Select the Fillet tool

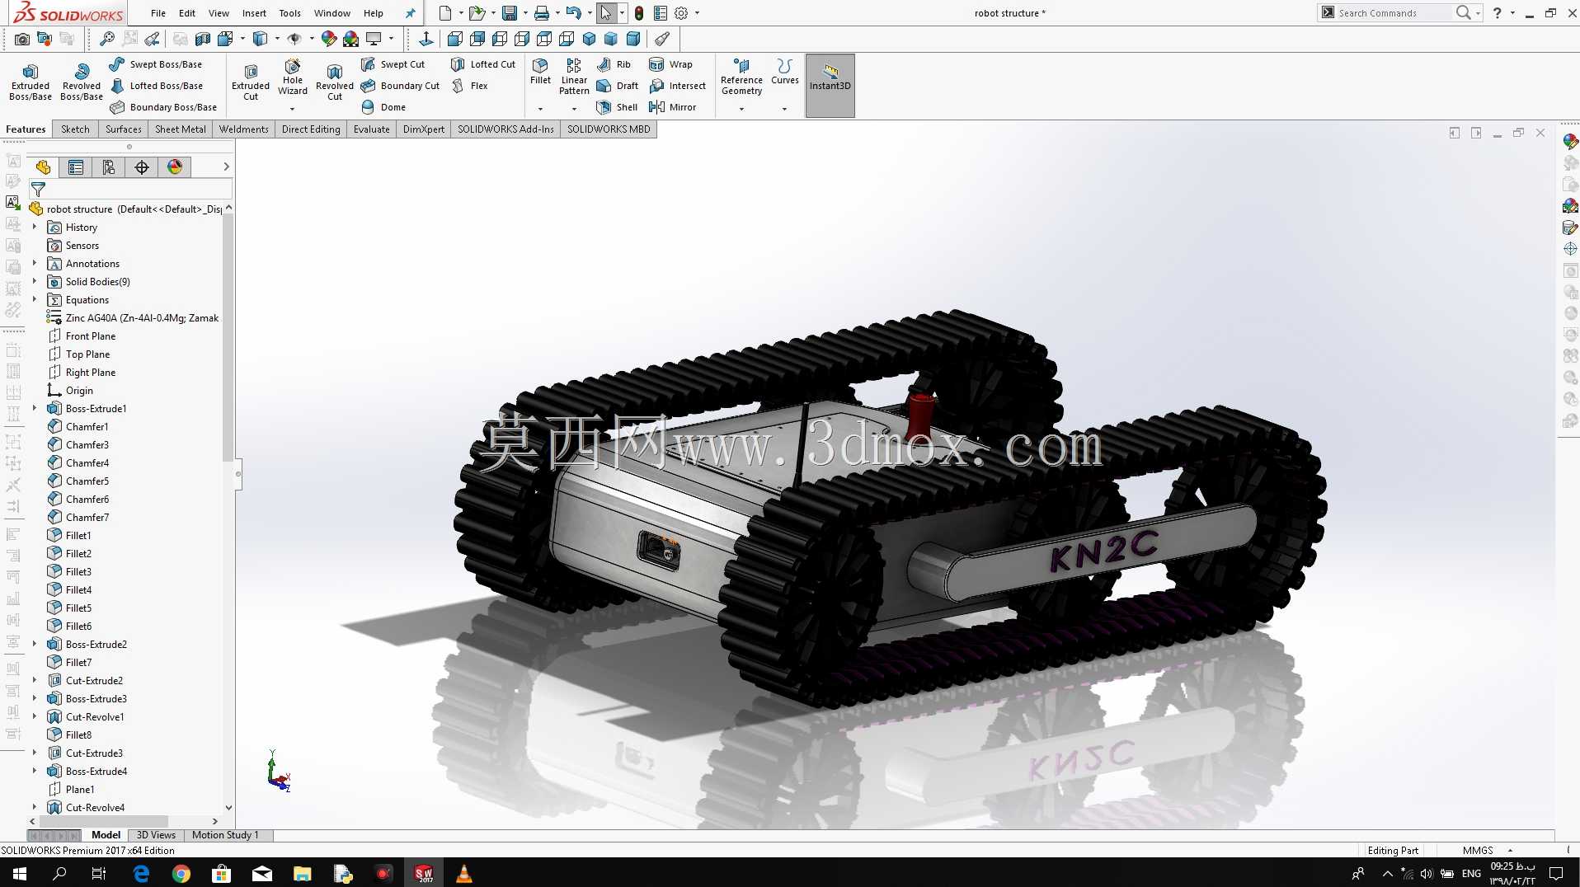point(540,72)
